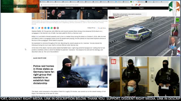
Task: Open a new browser tab with plus button
Action: [x=161, y=2]
